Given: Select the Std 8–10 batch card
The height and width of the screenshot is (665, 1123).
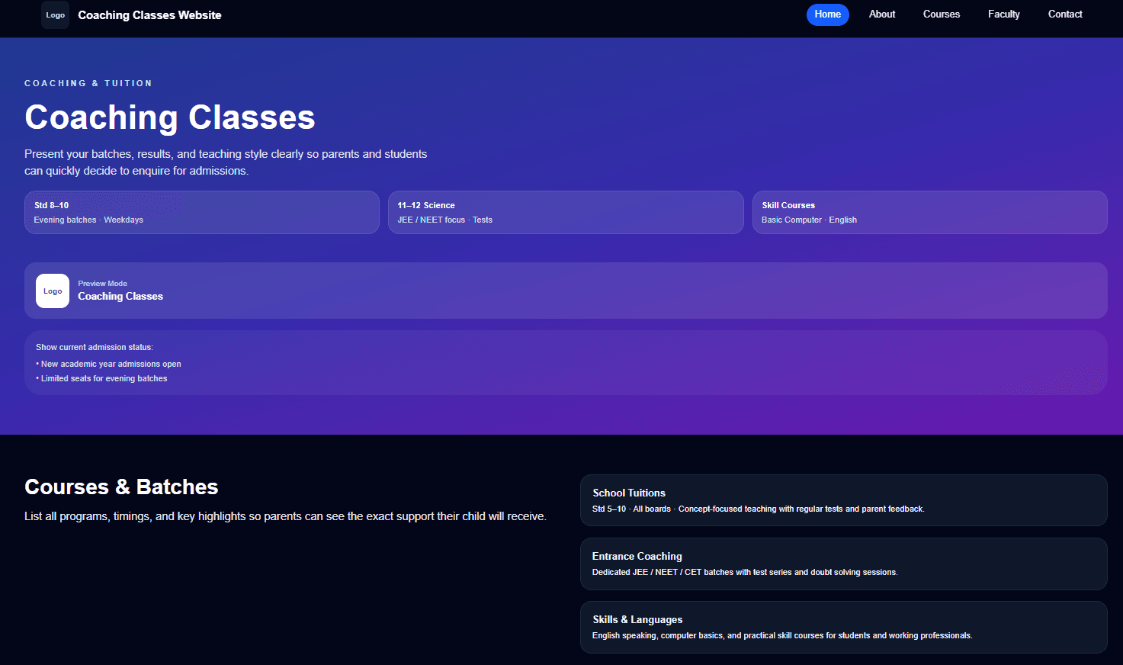Looking at the screenshot, I should pyautogui.click(x=201, y=212).
